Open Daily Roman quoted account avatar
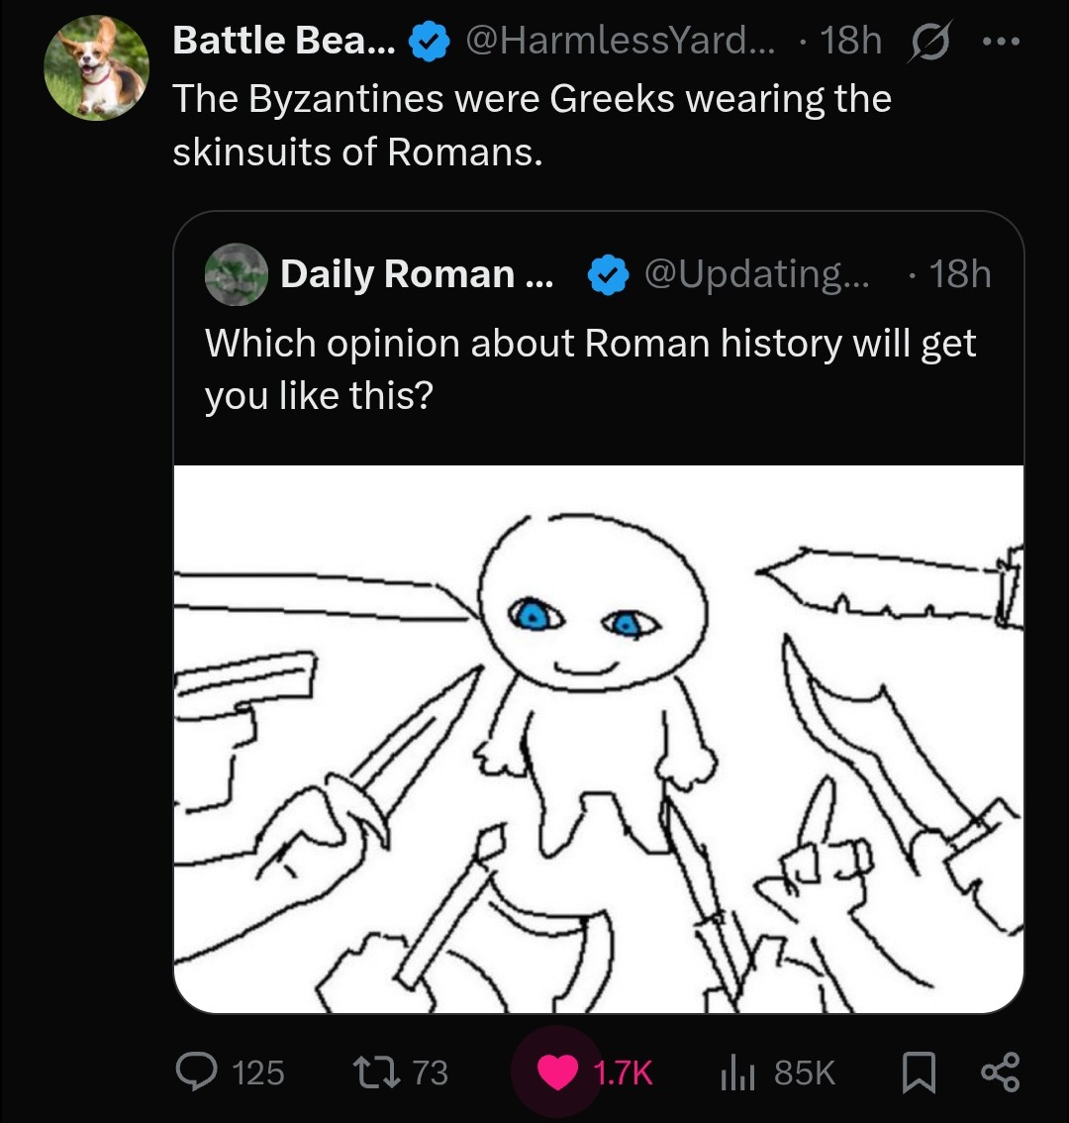 click(237, 274)
